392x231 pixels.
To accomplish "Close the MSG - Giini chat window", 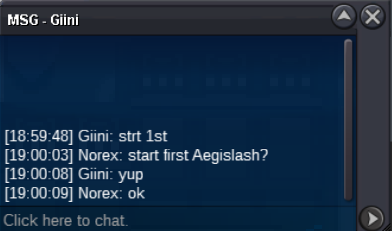I will [x=372, y=16].
